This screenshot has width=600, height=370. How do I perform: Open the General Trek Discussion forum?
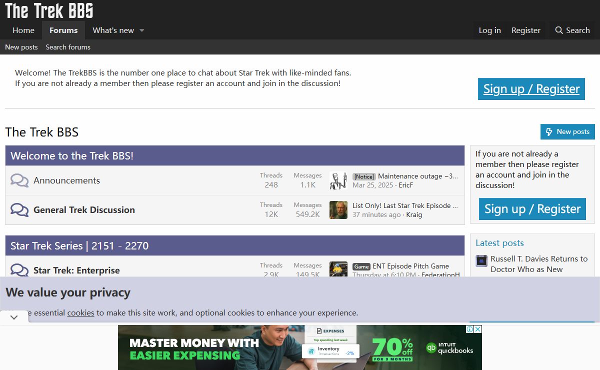(x=84, y=210)
